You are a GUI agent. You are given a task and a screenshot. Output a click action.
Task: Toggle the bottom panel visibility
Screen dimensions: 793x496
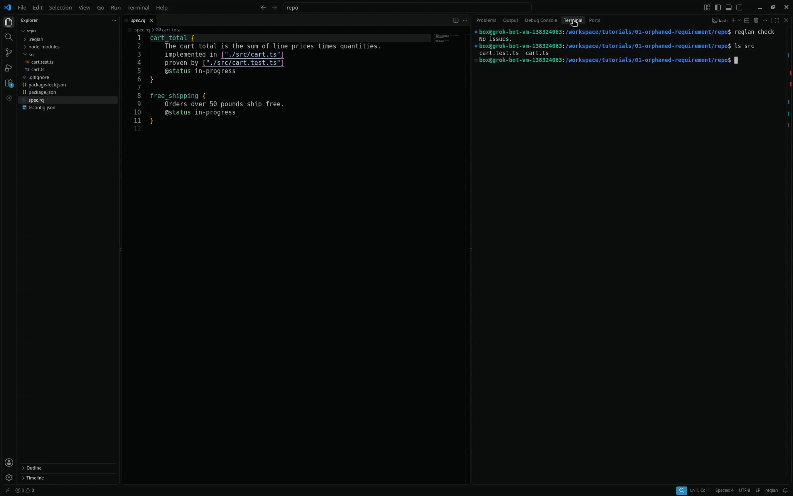(x=729, y=8)
